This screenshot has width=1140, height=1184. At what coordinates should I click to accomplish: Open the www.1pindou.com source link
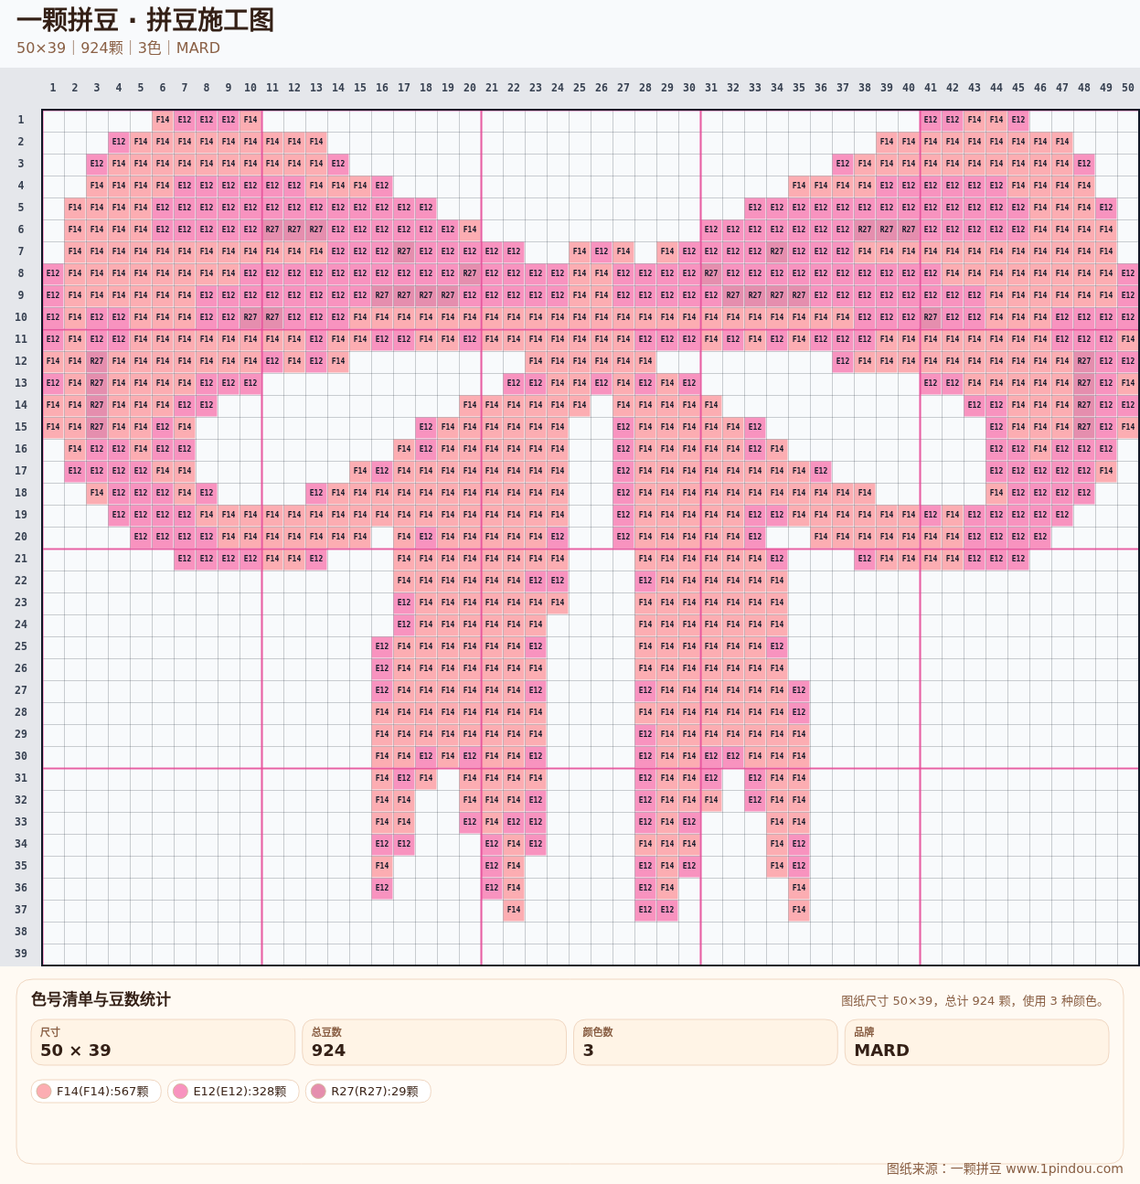(1064, 1168)
